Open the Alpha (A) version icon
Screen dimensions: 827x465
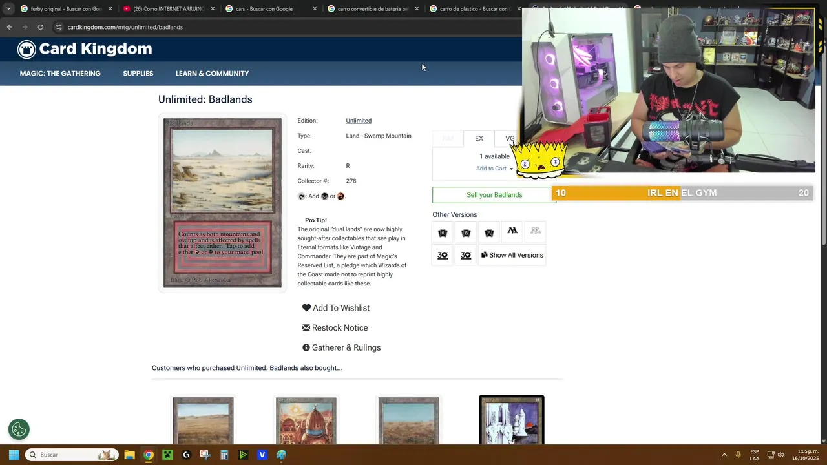(489, 232)
